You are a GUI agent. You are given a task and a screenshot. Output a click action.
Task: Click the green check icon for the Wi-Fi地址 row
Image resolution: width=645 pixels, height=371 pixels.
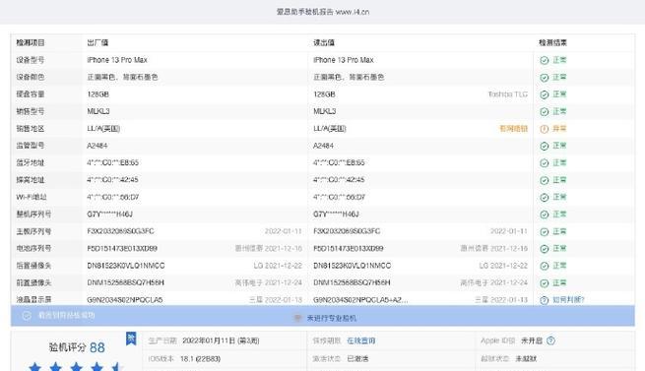pyautogui.click(x=545, y=198)
